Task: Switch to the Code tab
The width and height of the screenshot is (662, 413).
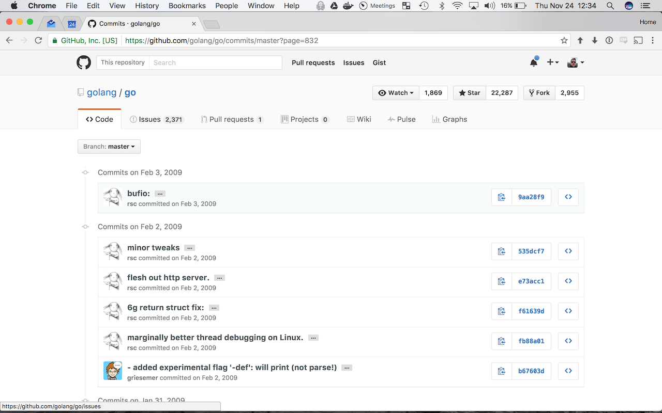Action: coord(99,119)
